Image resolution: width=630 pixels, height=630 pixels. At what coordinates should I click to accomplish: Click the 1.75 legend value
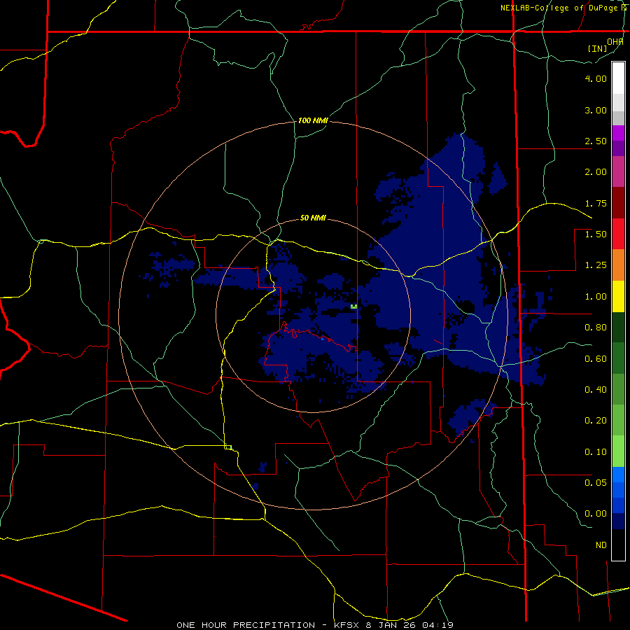(x=596, y=203)
